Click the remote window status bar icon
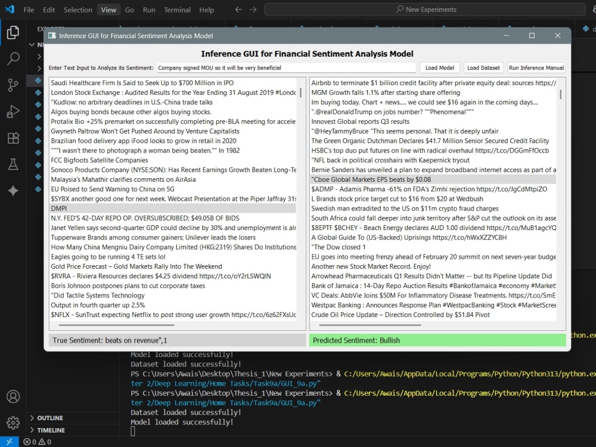The height and width of the screenshot is (447, 596). (x=9, y=442)
